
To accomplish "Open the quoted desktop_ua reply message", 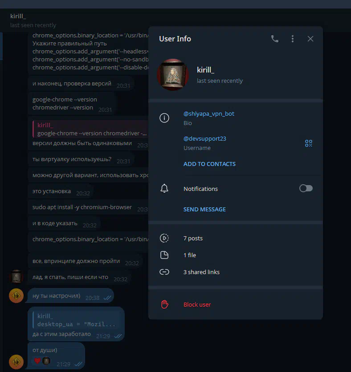I will point(76,320).
